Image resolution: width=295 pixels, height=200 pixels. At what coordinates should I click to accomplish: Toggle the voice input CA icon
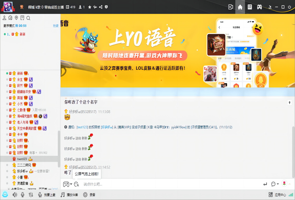[76, 184]
